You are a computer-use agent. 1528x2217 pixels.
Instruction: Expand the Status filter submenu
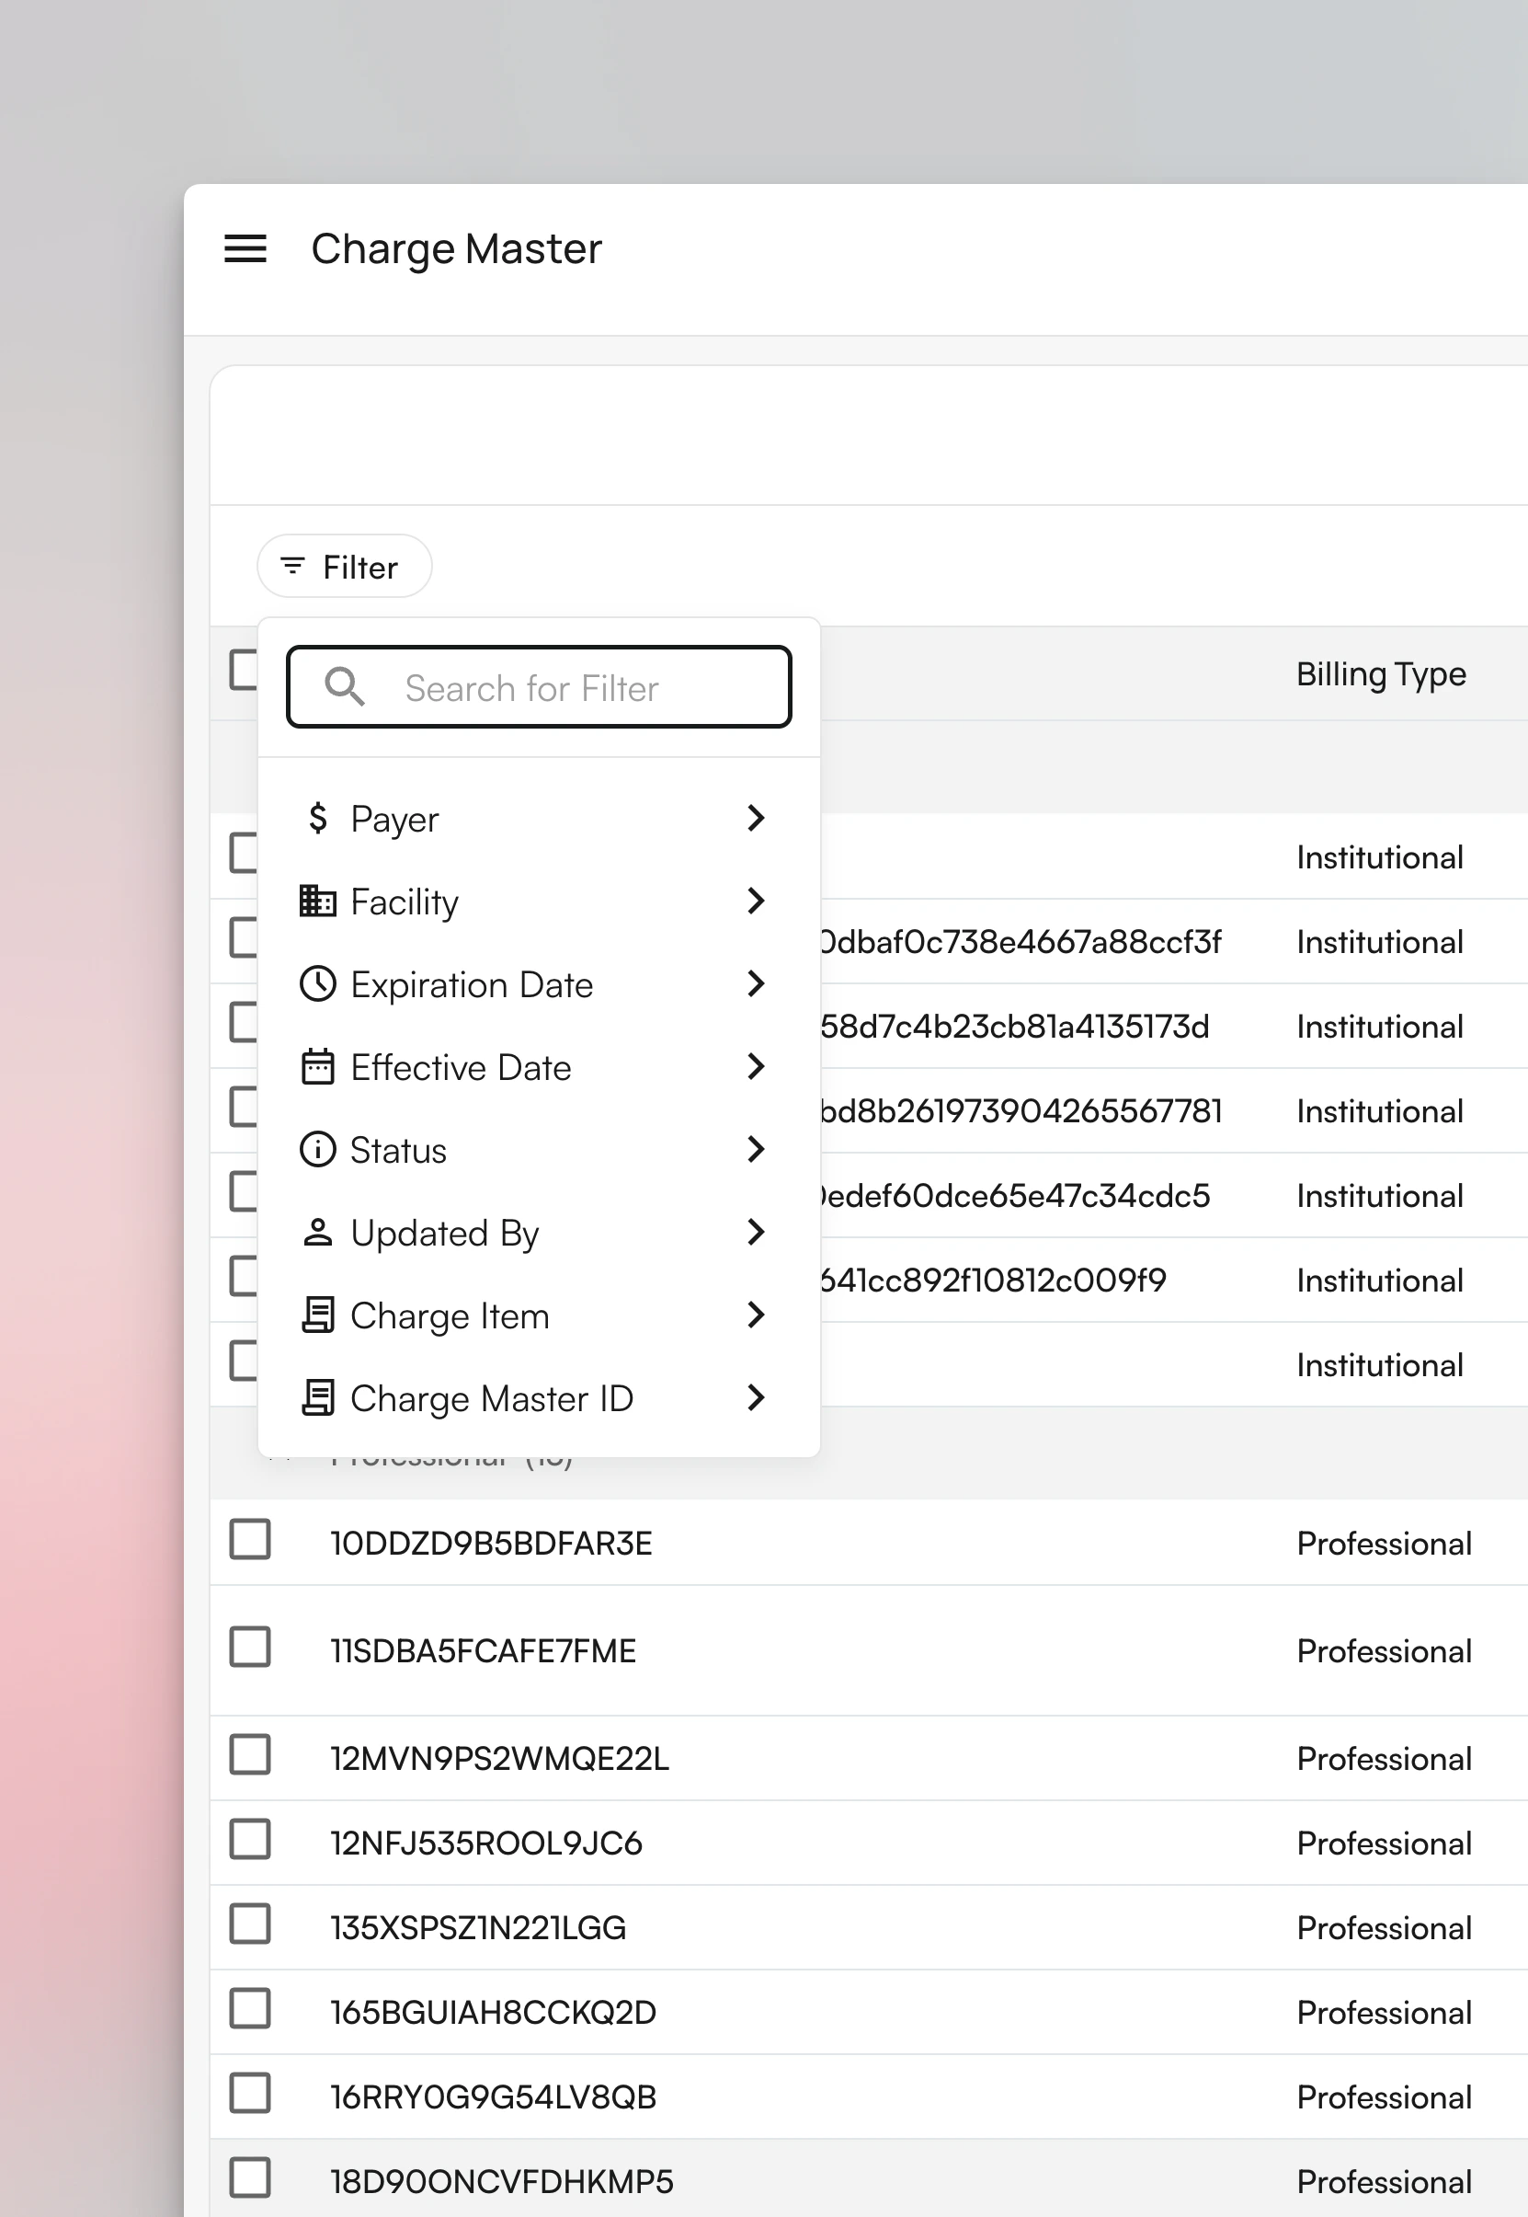[756, 1149]
